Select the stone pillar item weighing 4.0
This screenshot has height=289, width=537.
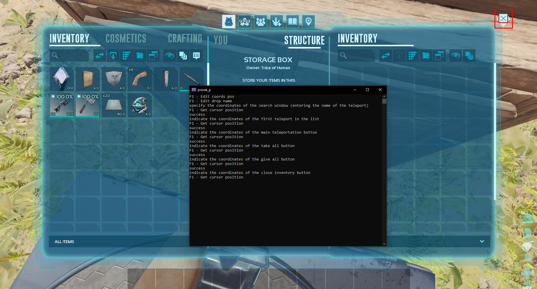point(166,79)
